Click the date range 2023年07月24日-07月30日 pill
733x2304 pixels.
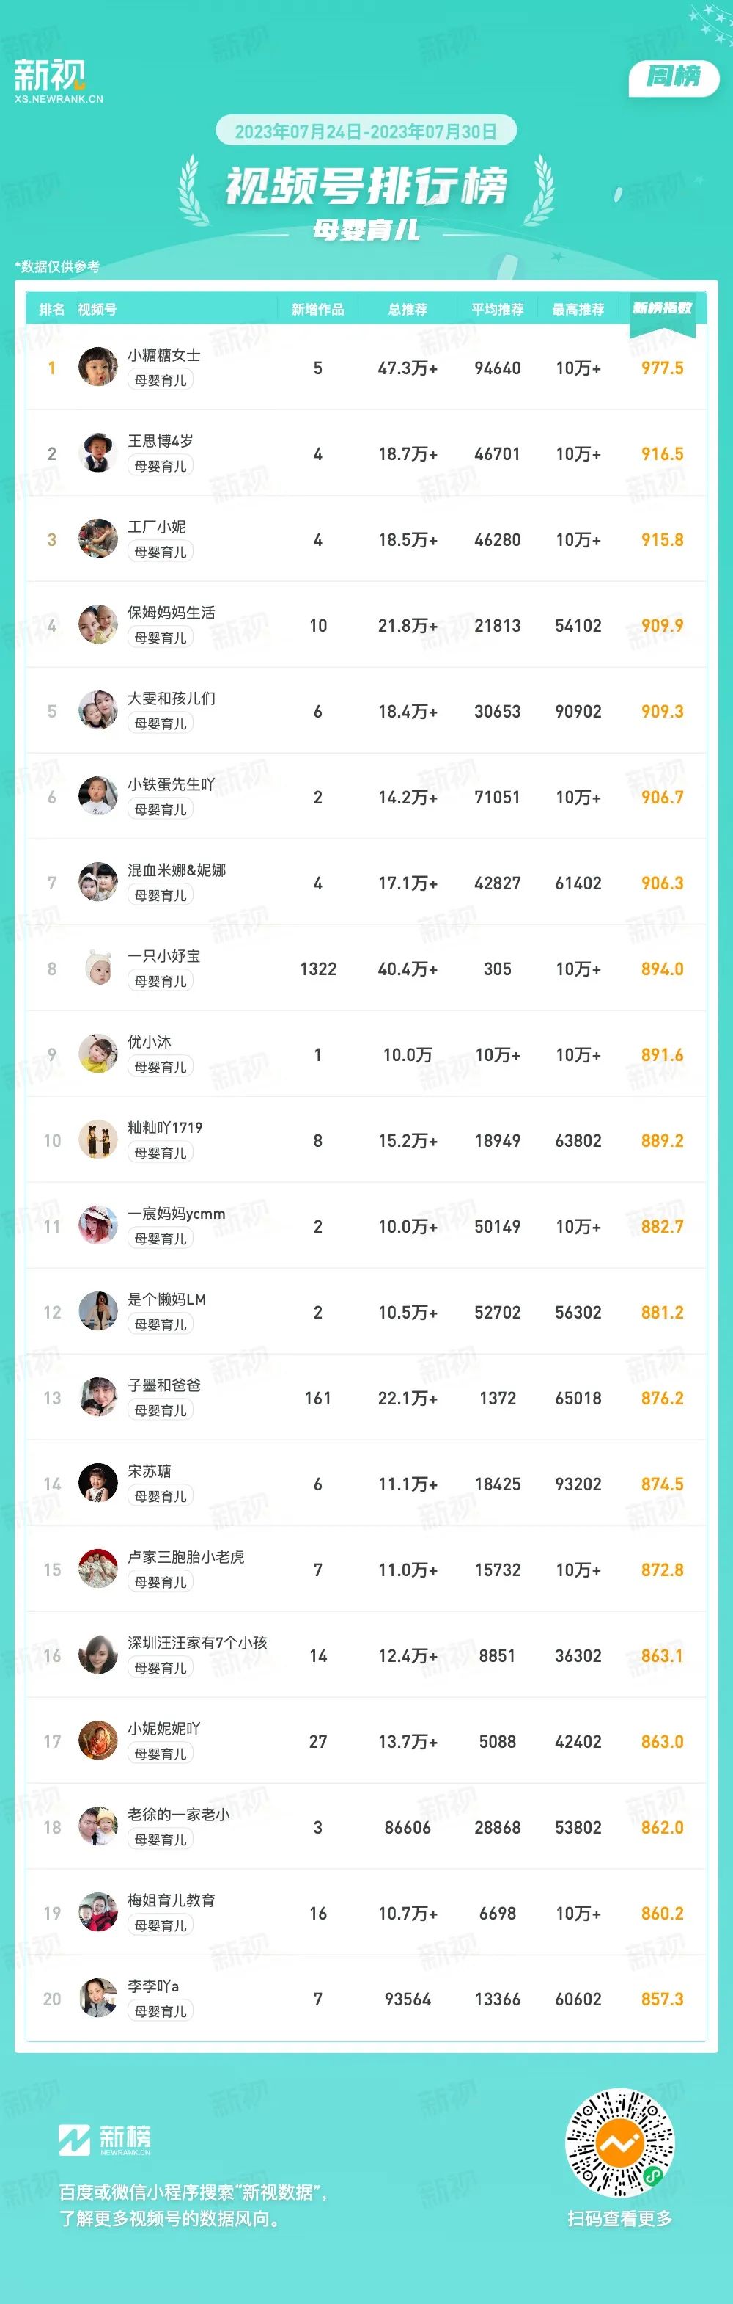pos(366,131)
